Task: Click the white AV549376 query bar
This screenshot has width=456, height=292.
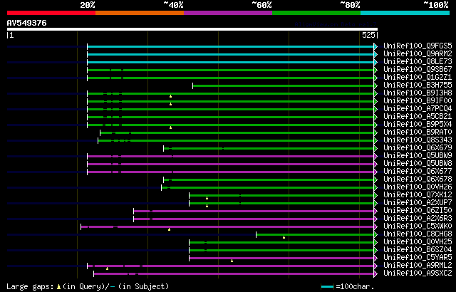Action: pos(192,29)
